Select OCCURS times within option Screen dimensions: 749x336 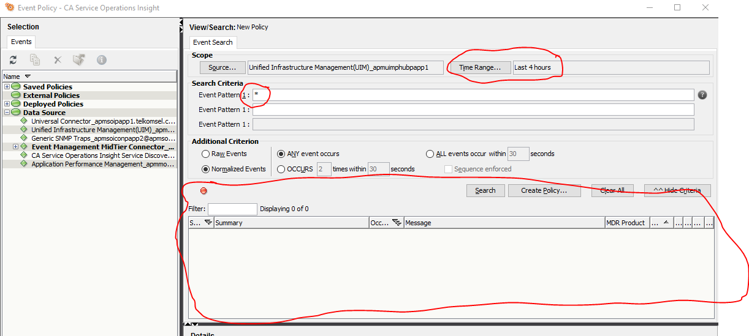(281, 169)
